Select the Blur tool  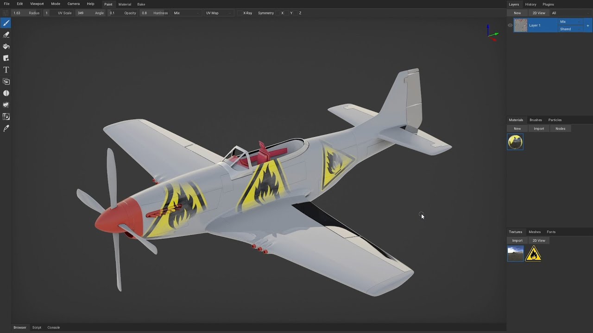6,93
